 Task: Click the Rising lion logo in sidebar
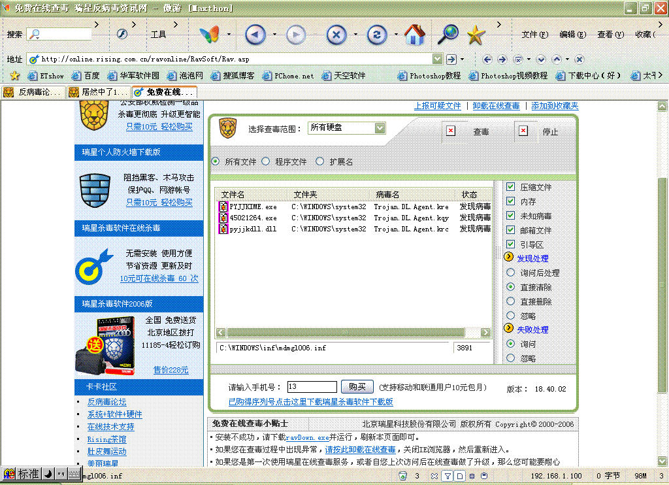[94, 116]
